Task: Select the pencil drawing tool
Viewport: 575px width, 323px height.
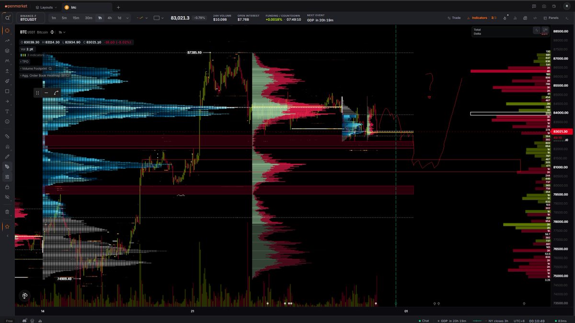Action: (7, 156)
